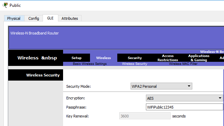
Task: Open the Security menu section
Action: tap(135, 58)
